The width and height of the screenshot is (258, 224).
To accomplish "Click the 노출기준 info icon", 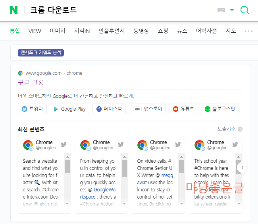I will point(240,129).
